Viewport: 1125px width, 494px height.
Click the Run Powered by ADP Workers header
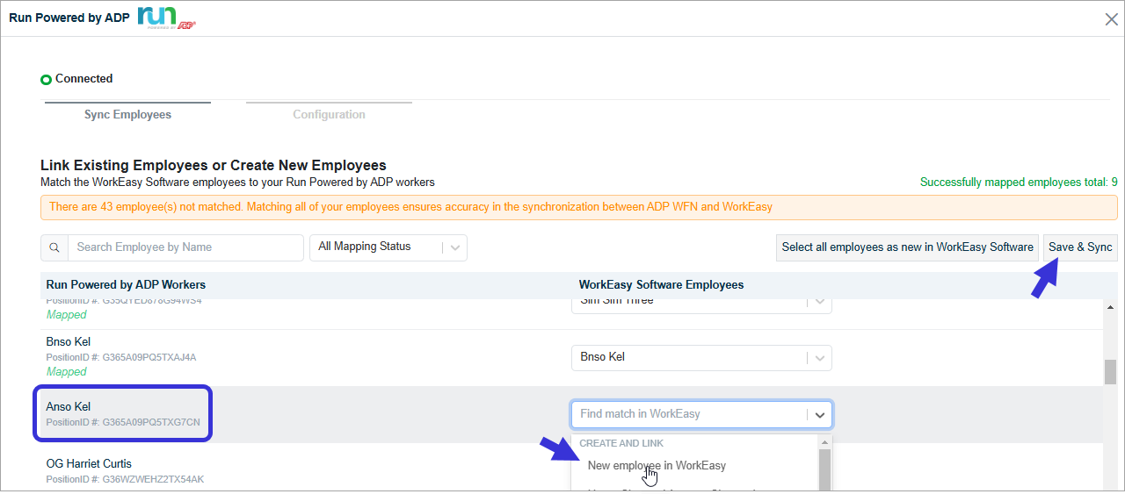pyautogui.click(x=126, y=285)
